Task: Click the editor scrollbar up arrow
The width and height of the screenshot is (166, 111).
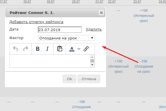Action: click(x=92, y=57)
